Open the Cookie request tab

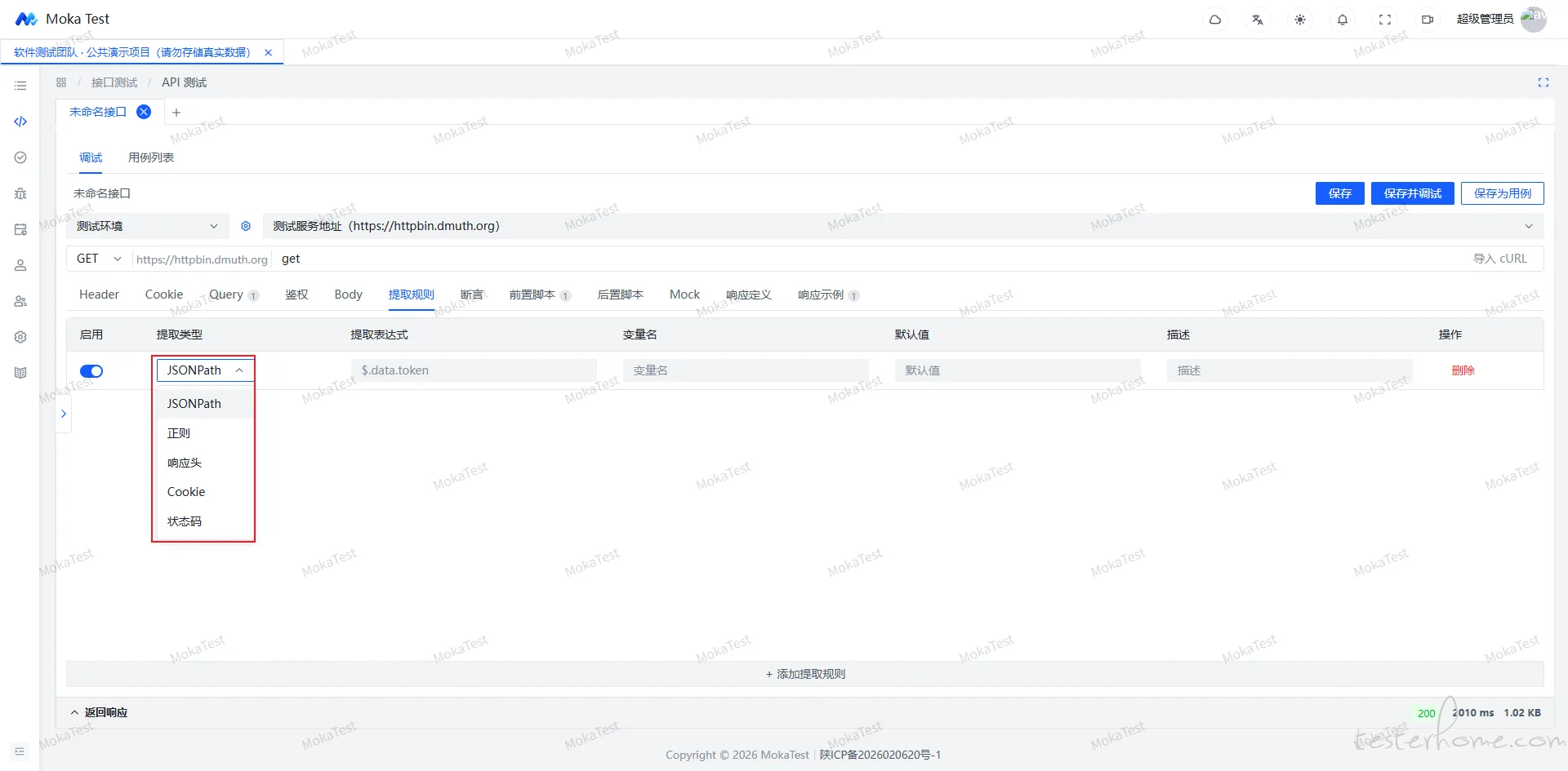coord(164,295)
